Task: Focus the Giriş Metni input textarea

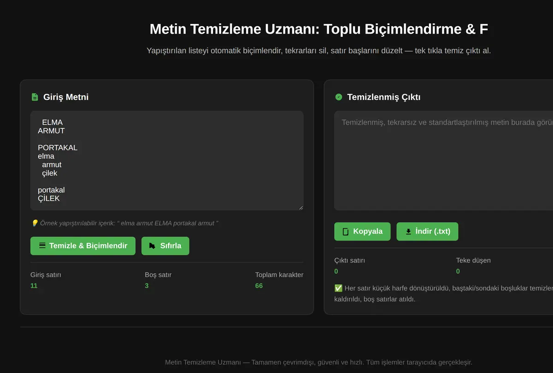Action: [167, 161]
